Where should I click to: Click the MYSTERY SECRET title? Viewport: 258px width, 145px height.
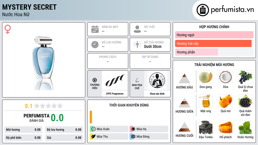point(29,7)
